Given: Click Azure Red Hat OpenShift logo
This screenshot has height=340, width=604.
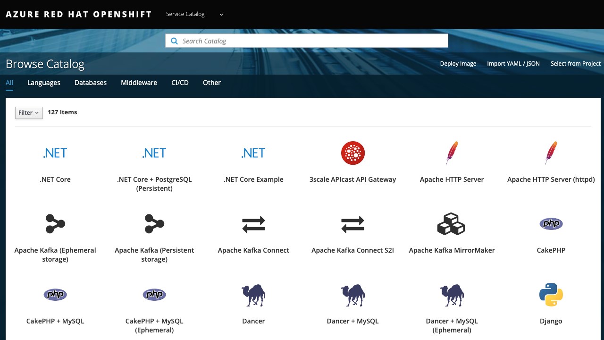Looking at the screenshot, I should tap(79, 14).
